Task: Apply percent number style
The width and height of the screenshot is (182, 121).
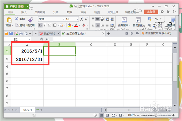Action: 157,19
